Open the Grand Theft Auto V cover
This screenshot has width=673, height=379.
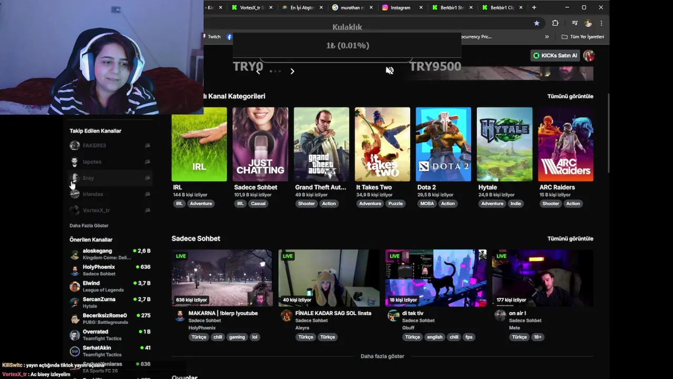coord(321,144)
